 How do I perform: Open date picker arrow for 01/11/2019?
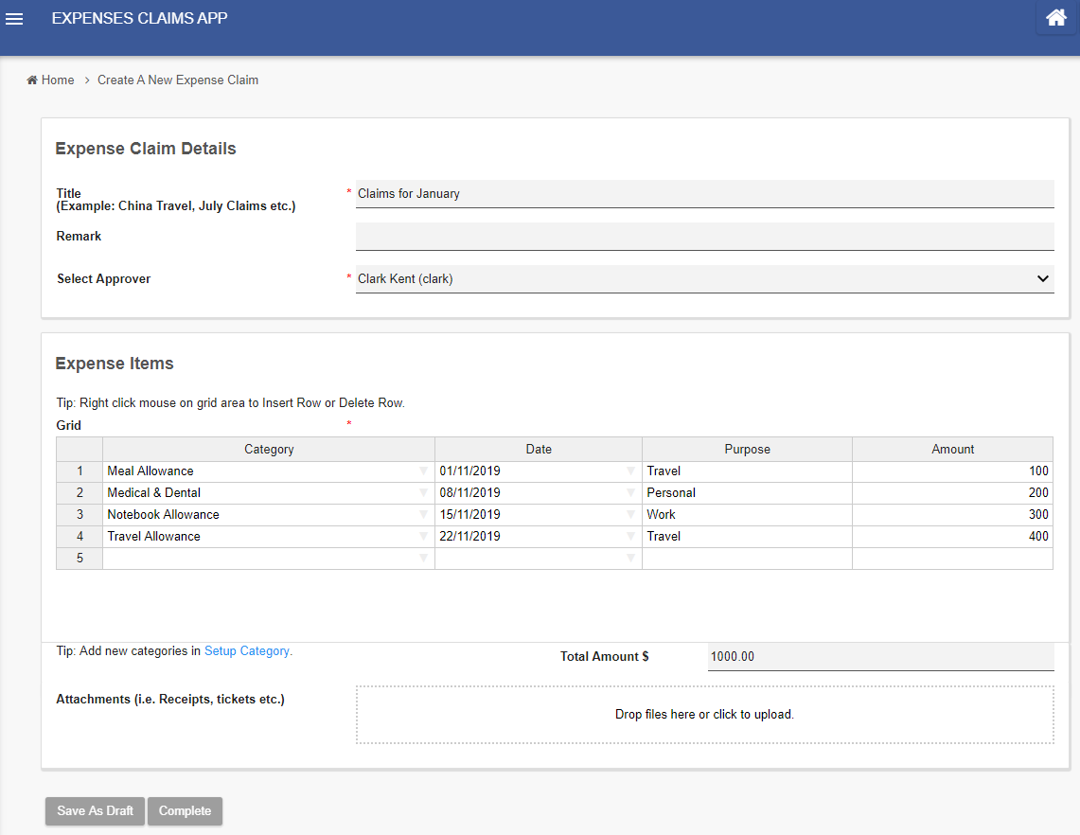(630, 471)
